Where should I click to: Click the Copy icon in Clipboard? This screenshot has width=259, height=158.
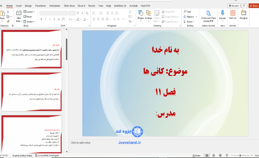point(8,17)
